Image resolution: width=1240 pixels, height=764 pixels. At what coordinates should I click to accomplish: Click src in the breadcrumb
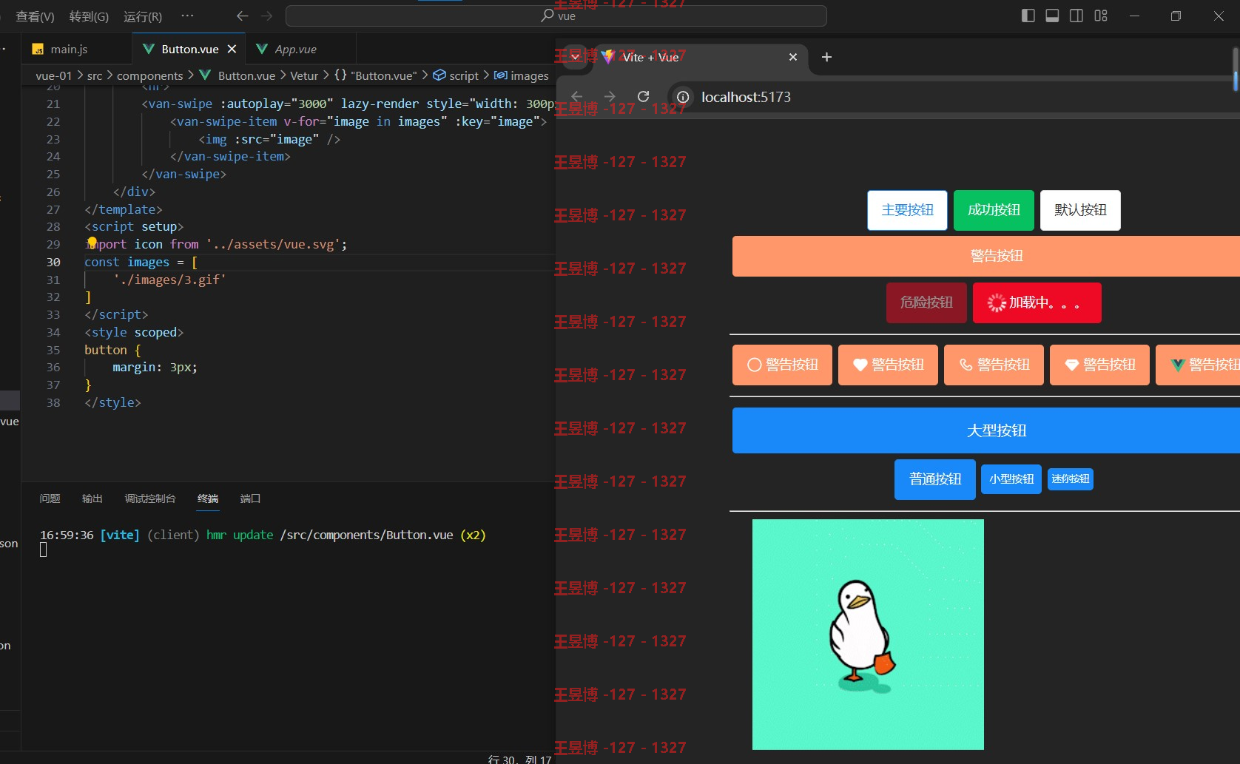pyautogui.click(x=95, y=75)
